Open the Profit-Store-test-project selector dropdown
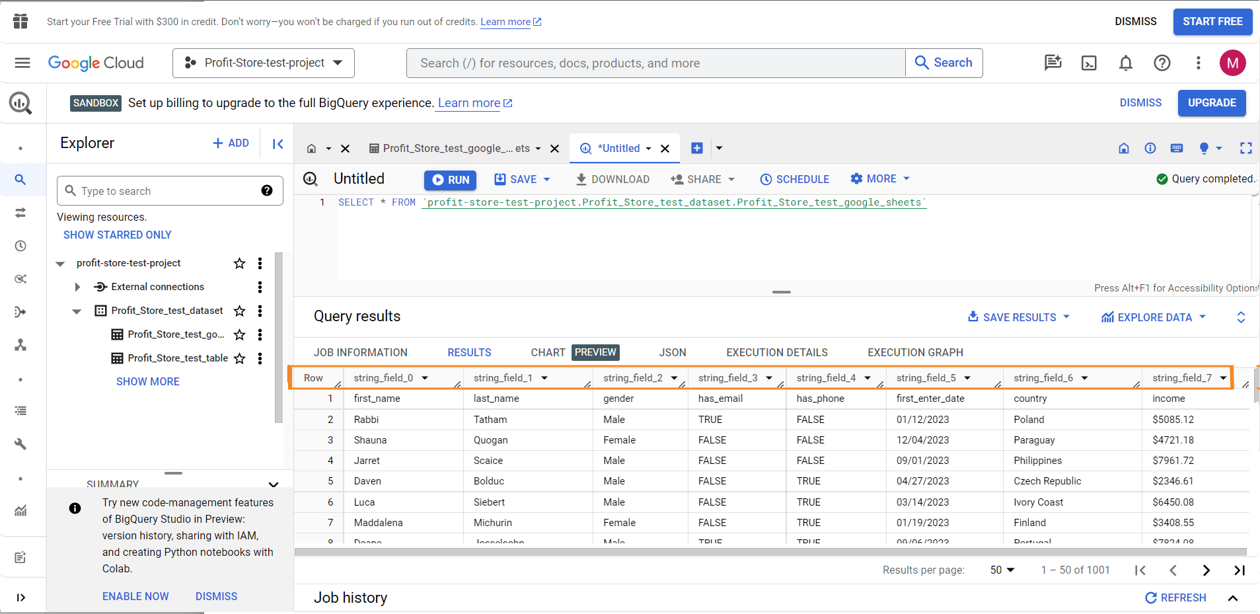 [264, 63]
